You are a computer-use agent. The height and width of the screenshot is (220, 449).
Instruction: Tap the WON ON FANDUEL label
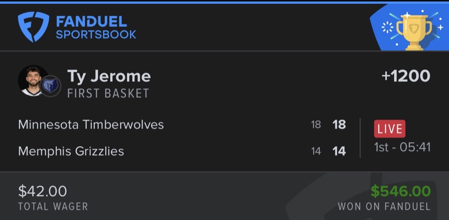tap(384, 206)
